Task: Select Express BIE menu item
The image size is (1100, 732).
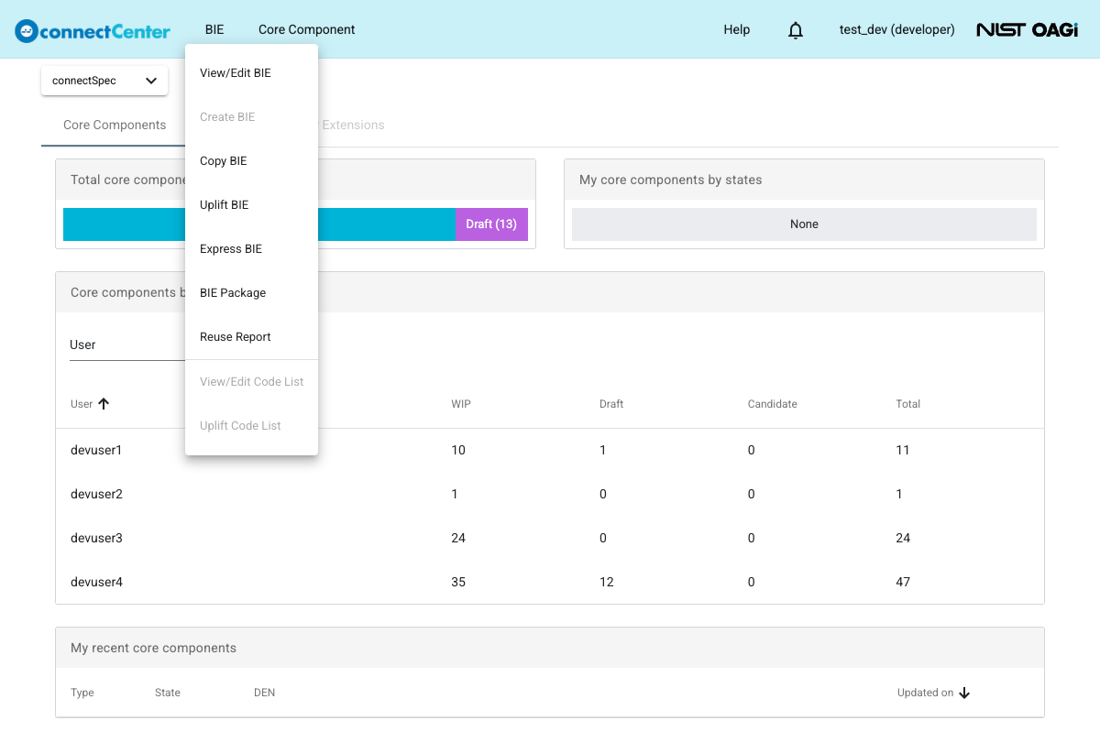Action: pos(251,249)
